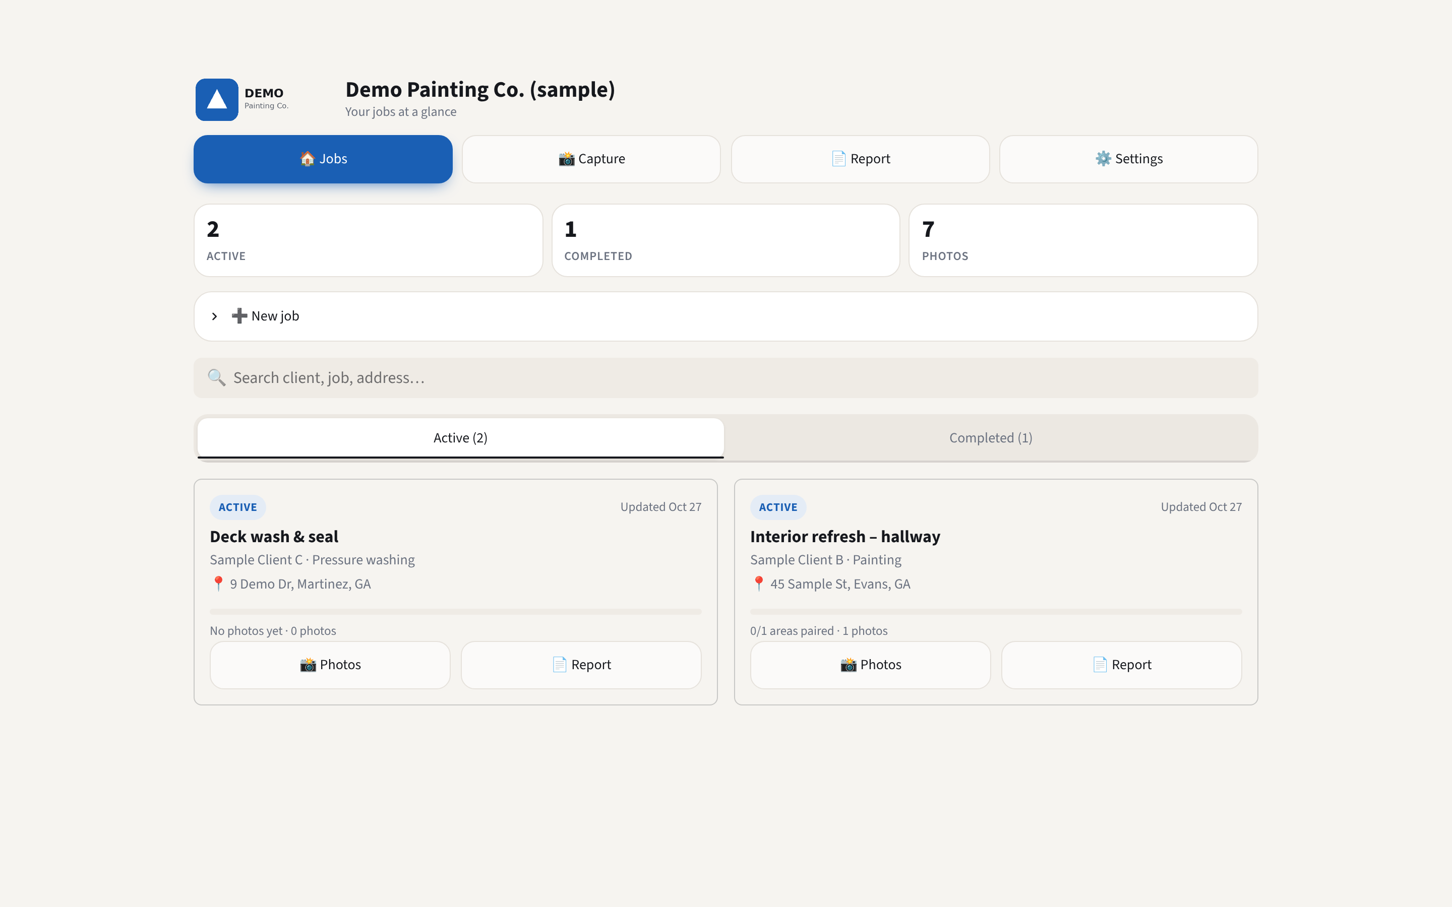Switch to the Completed (1) list tab

991,438
